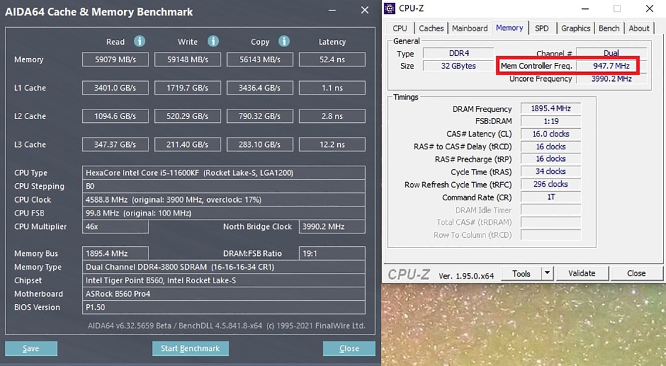This screenshot has height=366, width=666.
Task: Click the L2 Cache Write value 520.29 GB/s
Action: [x=187, y=116]
